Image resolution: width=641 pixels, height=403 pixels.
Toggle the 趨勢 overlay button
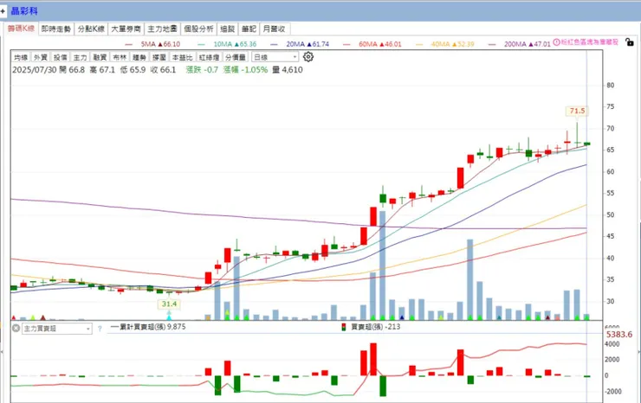(139, 57)
